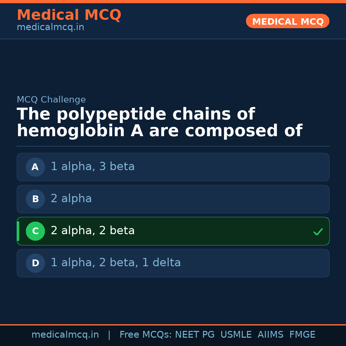Click the orange MEDICAL MCQ badge
Viewport: 346px width, 346px height.
click(287, 21)
